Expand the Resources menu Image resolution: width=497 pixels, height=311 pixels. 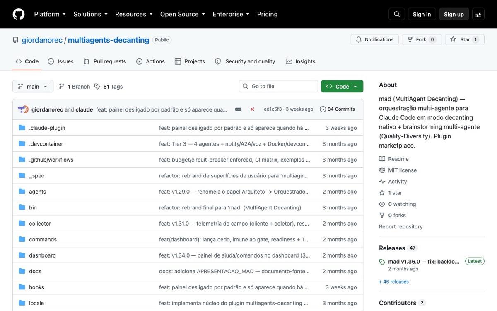[134, 14]
